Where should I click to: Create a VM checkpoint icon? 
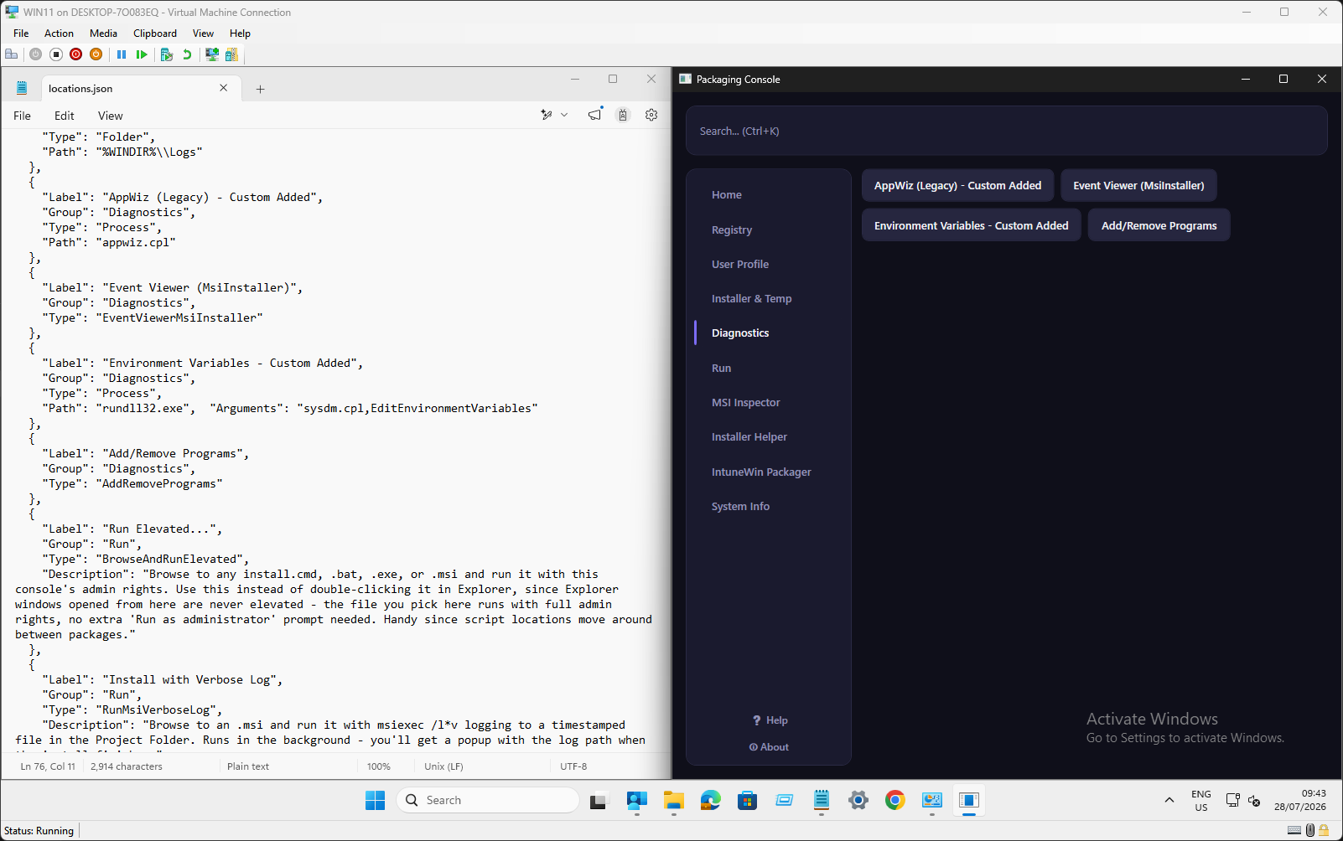point(167,54)
